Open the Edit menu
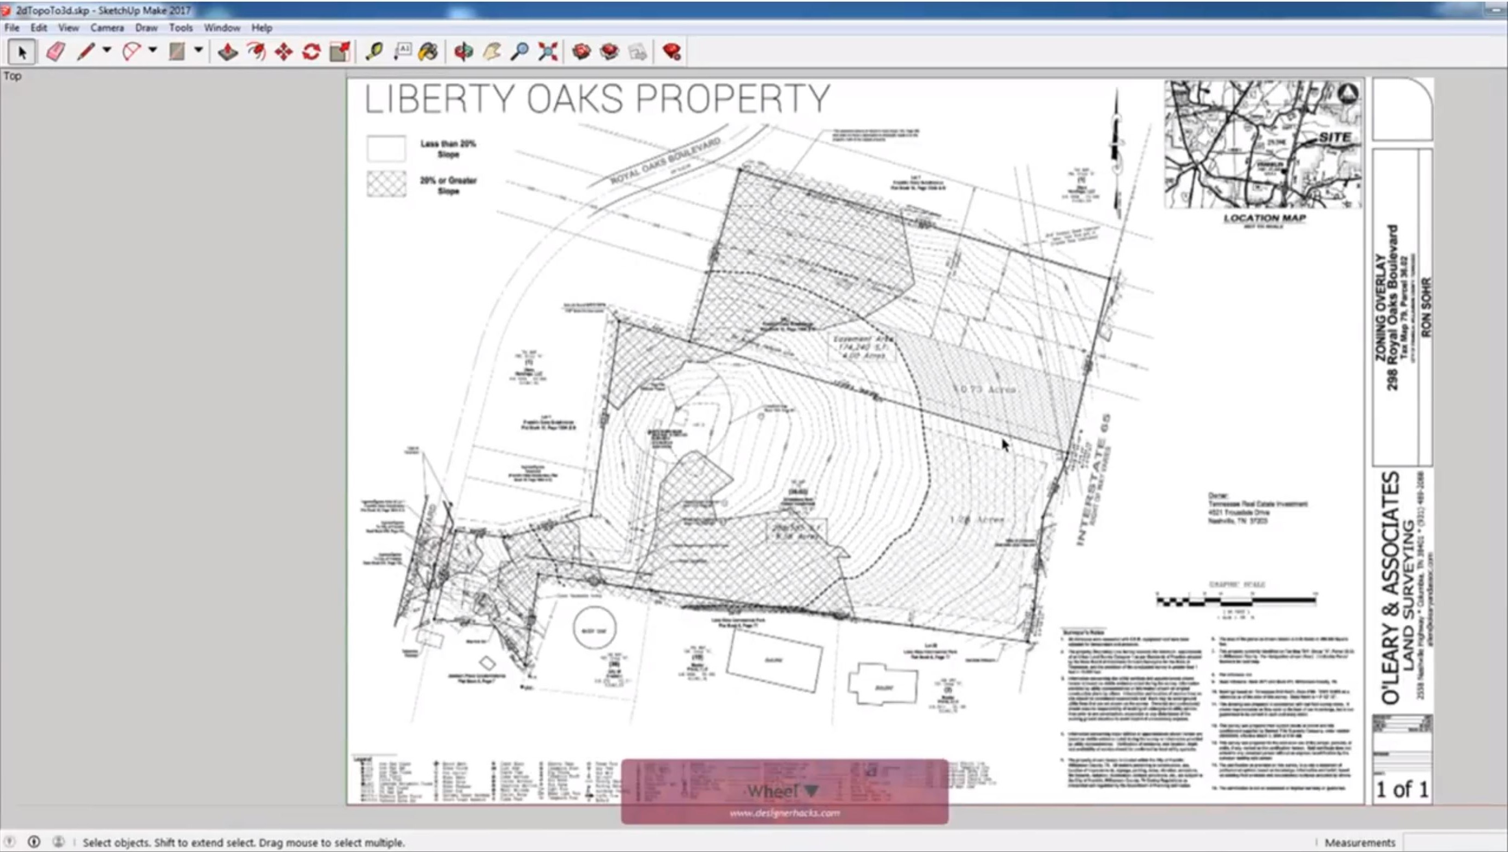Image resolution: width=1508 pixels, height=852 pixels. (x=39, y=27)
